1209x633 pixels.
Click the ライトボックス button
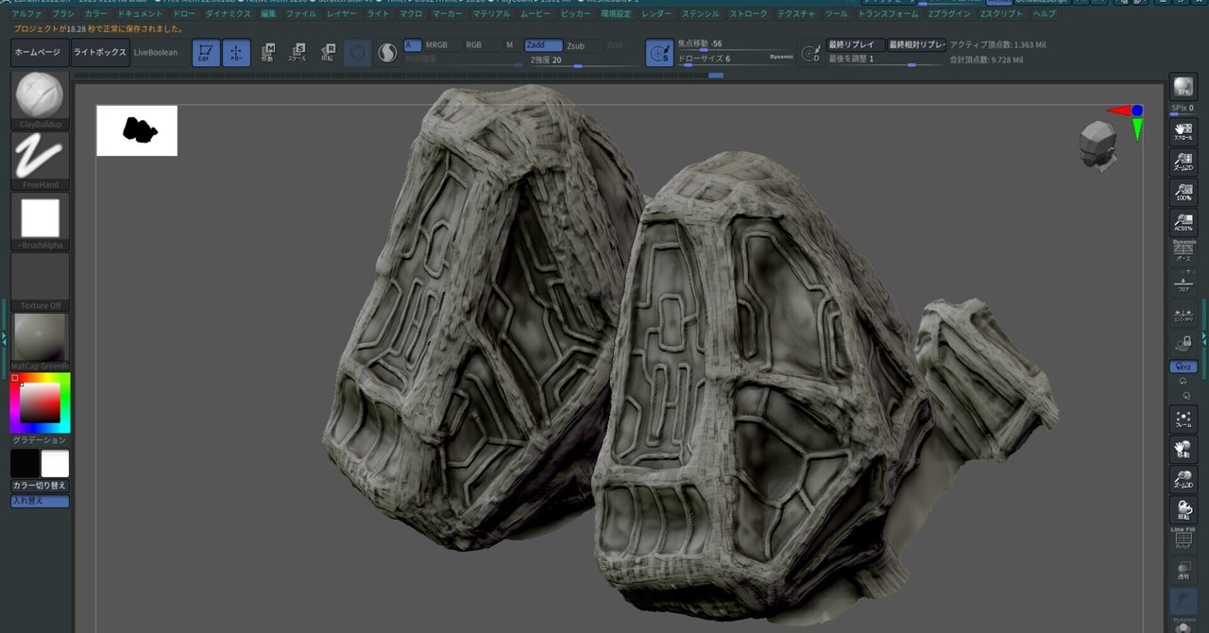pos(98,52)
